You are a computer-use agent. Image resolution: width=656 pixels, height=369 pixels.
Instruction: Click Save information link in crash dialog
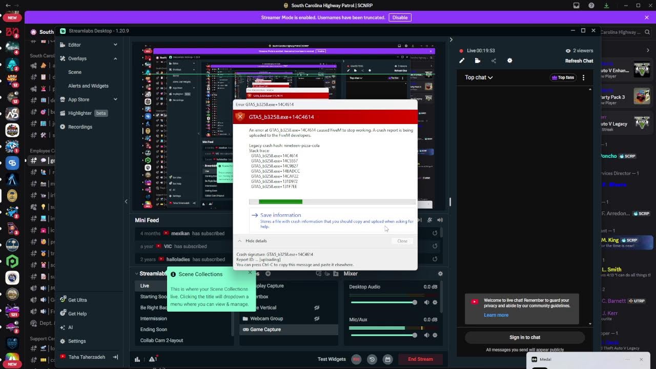(280, 215)
